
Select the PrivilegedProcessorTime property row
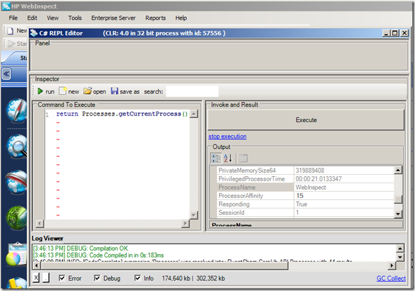coord(305,179)
